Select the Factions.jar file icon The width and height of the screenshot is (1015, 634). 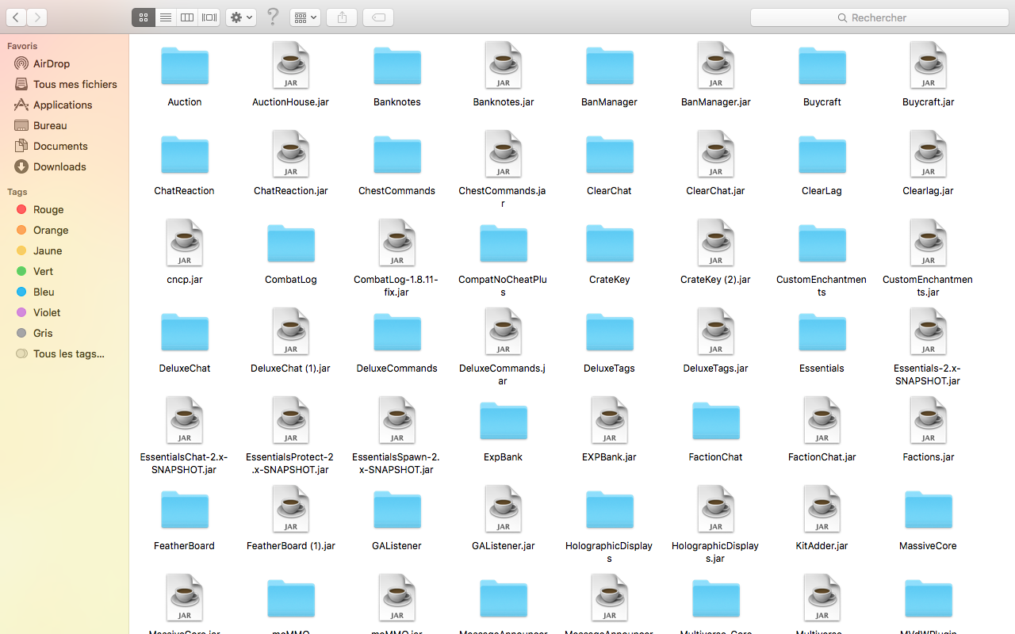[929, 420]
